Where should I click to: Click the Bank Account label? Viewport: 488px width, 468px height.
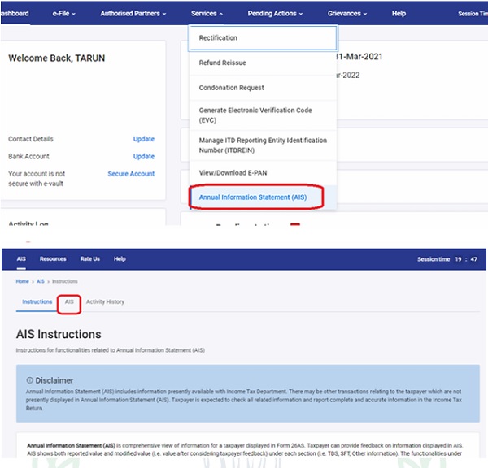pyautogui.click(x=28, y=156)
